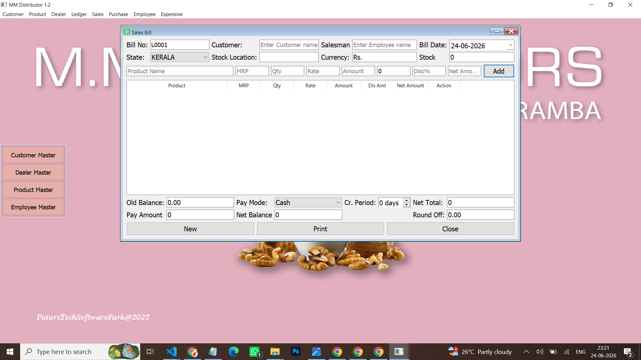Screen dimensions: 641x360
Task: Click the taskbar clock showing 23:21
Action: pyautogui.click(x=603, y=352)
